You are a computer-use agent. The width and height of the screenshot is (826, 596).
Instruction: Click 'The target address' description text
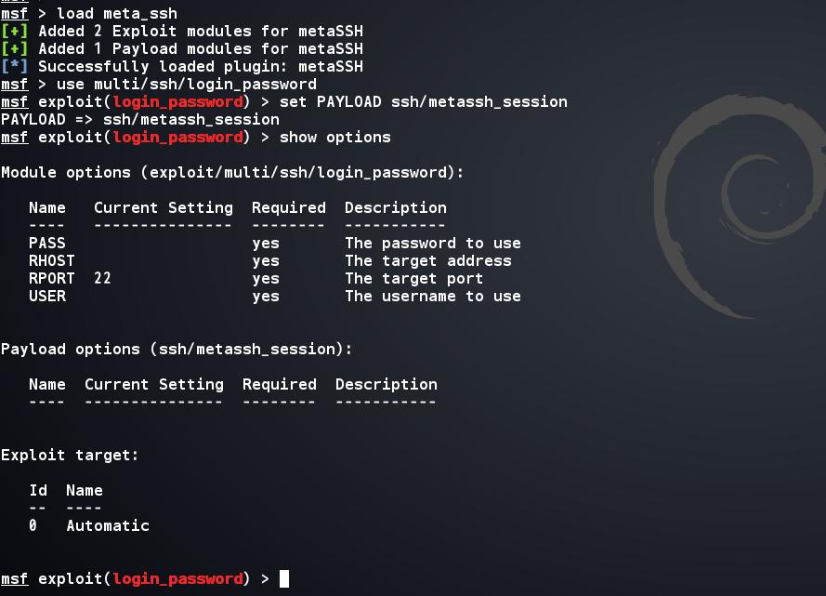click(x=427, y=260)
